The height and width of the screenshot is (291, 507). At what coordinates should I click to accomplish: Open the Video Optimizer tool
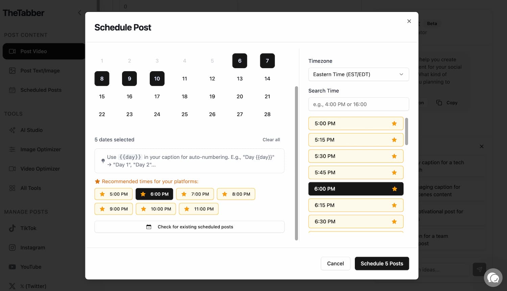point(40,168)
